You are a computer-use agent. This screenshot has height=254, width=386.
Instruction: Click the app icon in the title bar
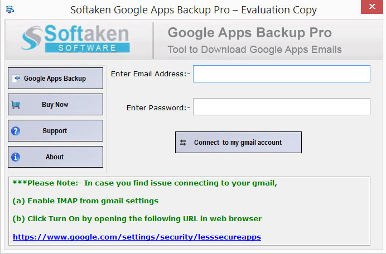pos(10,9)
